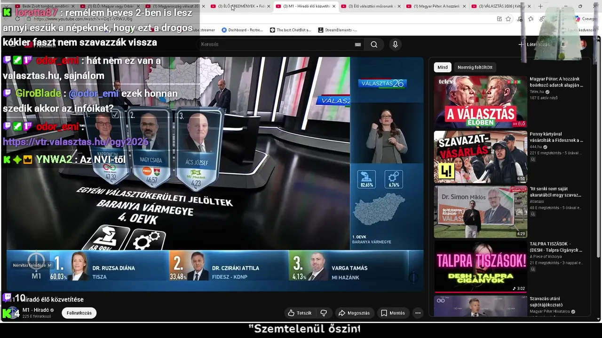602x338 pixels.
Task: Click the split-screen apps icon in address bar
Action: 499,19
